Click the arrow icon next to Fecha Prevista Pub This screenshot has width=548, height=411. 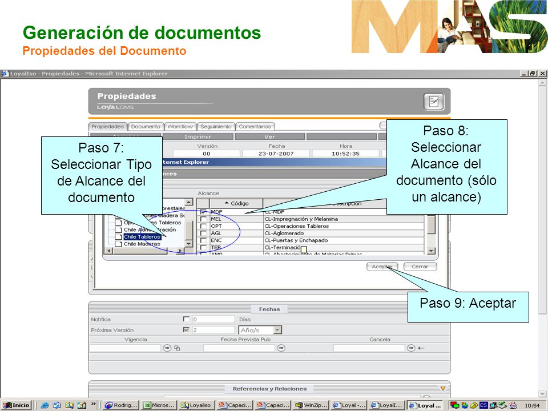(x=281, y=348)
